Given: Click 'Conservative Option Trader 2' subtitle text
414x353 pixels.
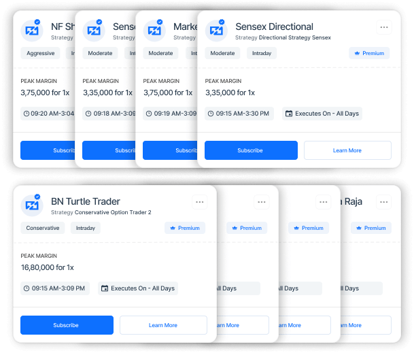Looking at the screenshot, I should pyautogui.click(x=113, y=212).
